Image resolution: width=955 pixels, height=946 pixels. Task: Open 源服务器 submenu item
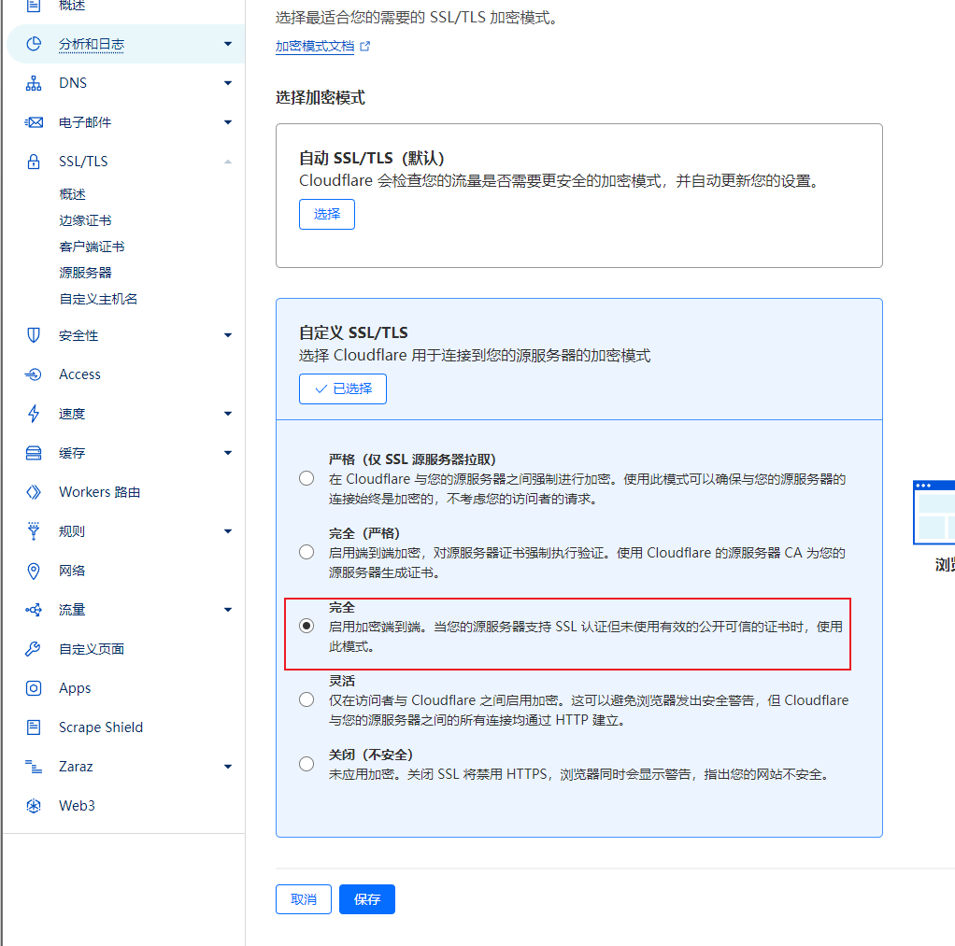click(x=85, y=273)
